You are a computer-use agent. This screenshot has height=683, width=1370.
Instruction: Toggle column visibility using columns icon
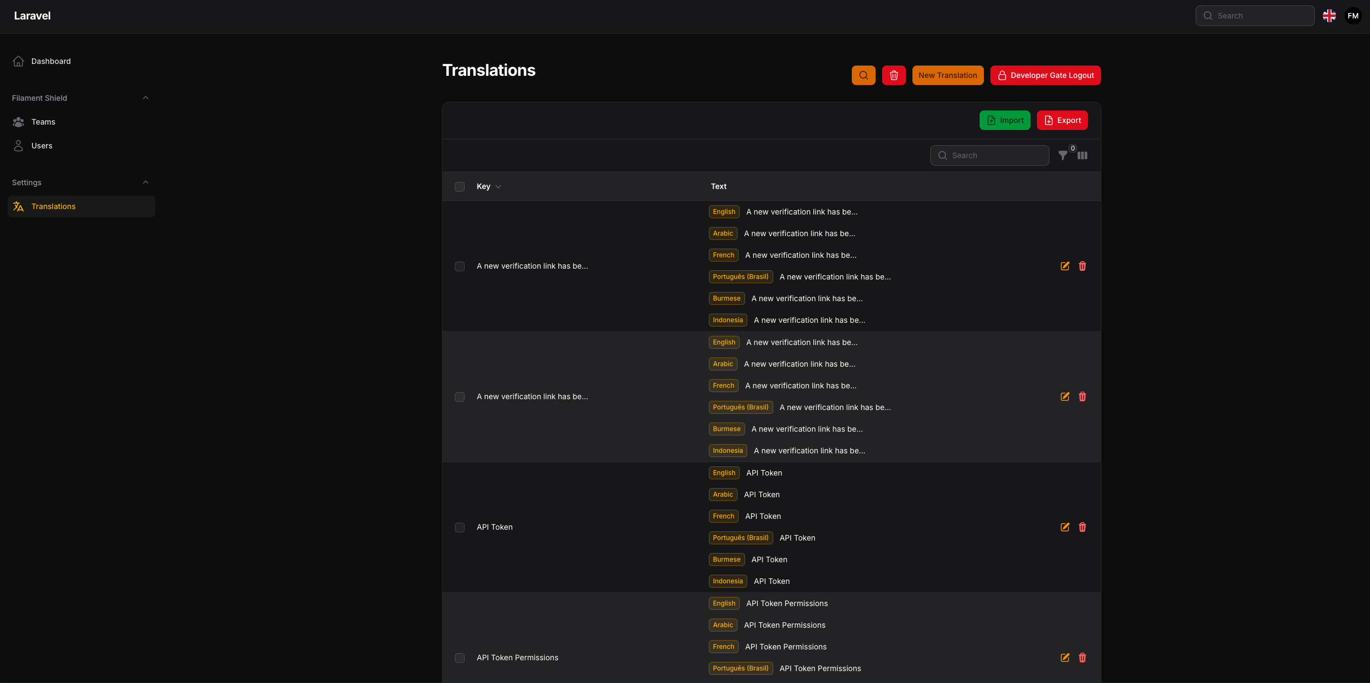[x=1082, y=155]
